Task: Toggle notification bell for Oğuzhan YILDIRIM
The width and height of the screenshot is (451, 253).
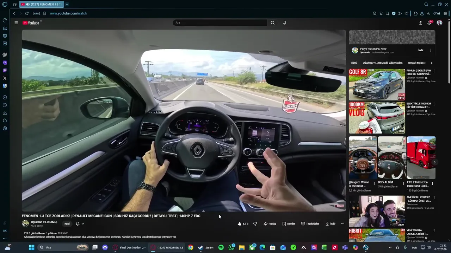Action: point(78,224)
